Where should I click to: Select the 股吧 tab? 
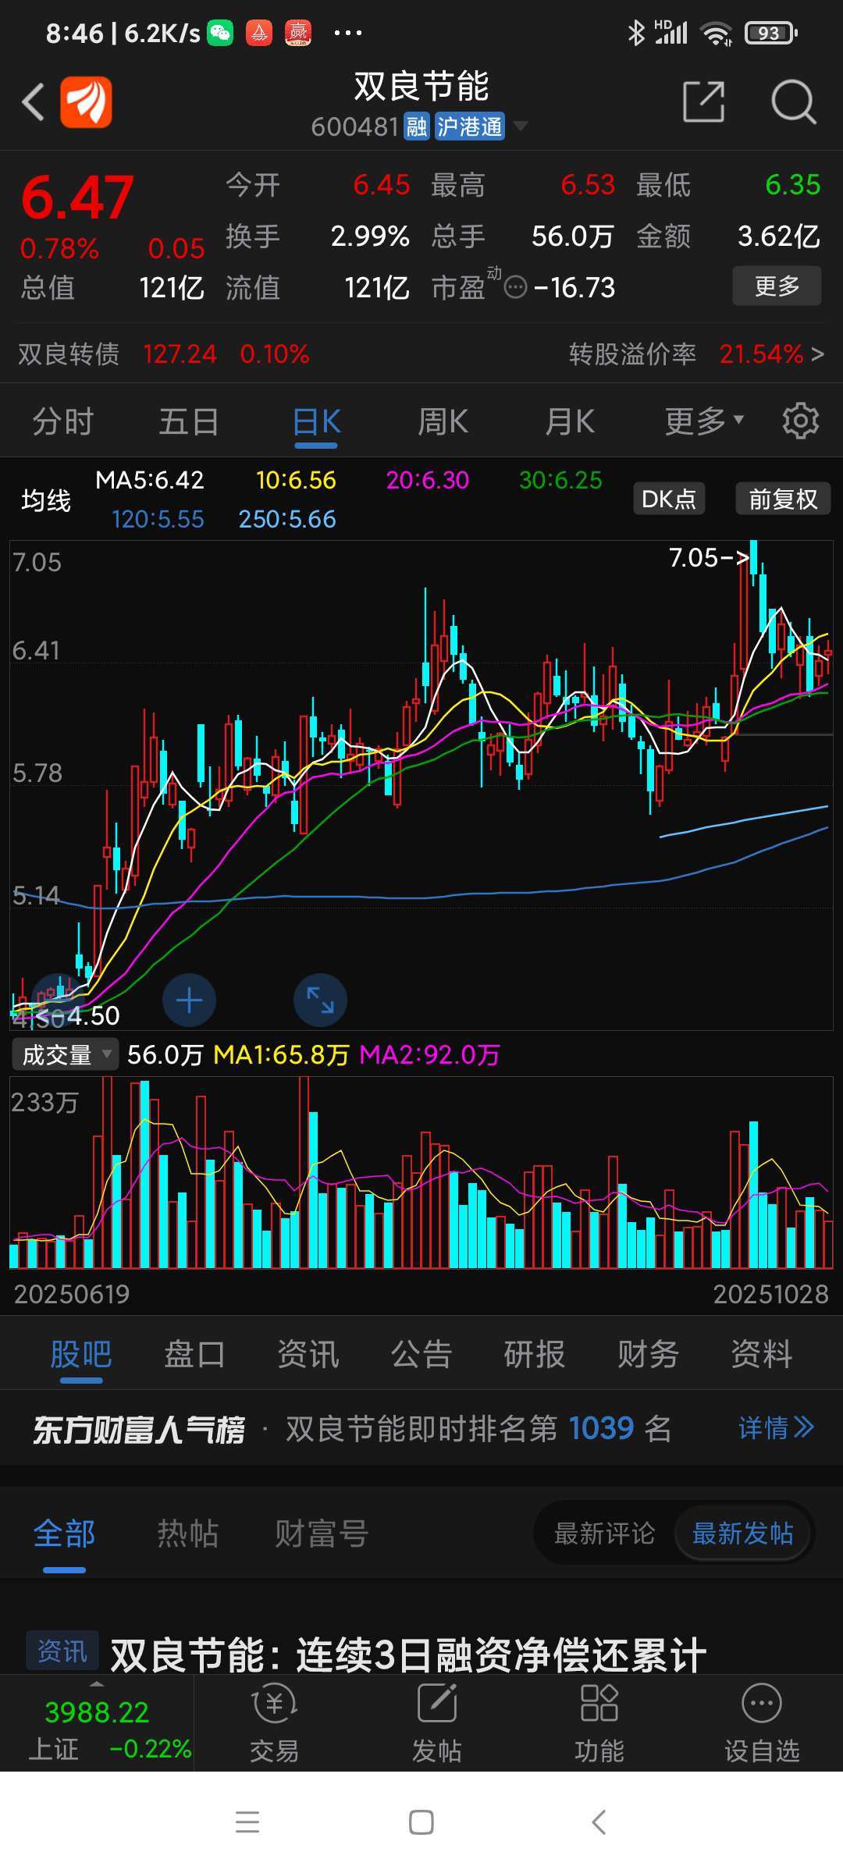[x=81, y=1354]
